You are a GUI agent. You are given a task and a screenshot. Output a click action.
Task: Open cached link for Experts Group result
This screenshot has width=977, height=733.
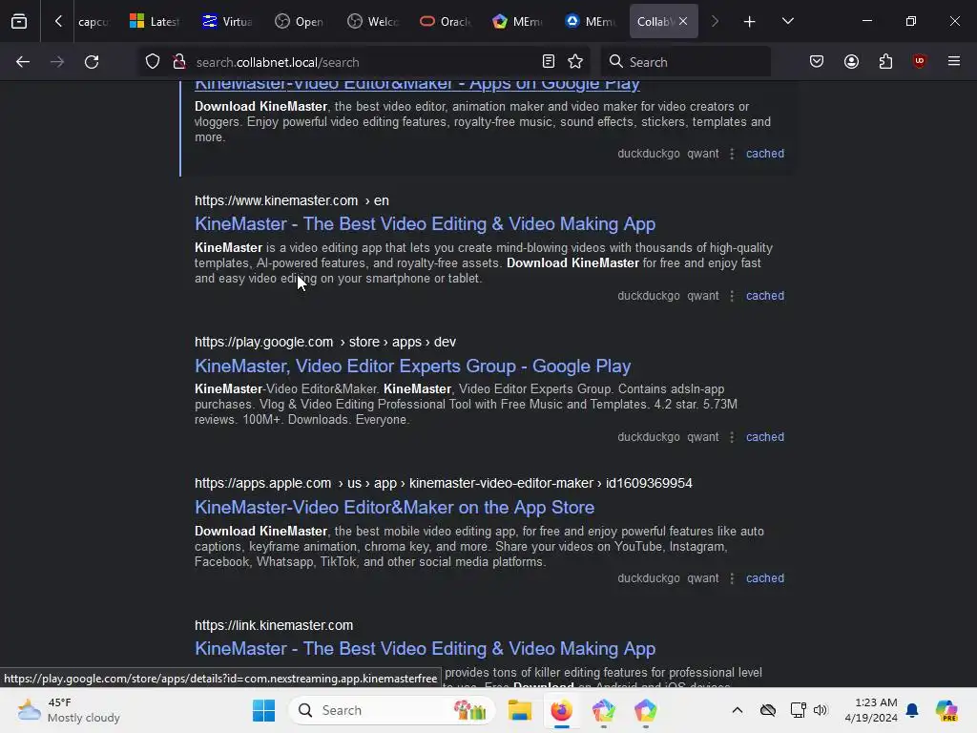point(765,437)
